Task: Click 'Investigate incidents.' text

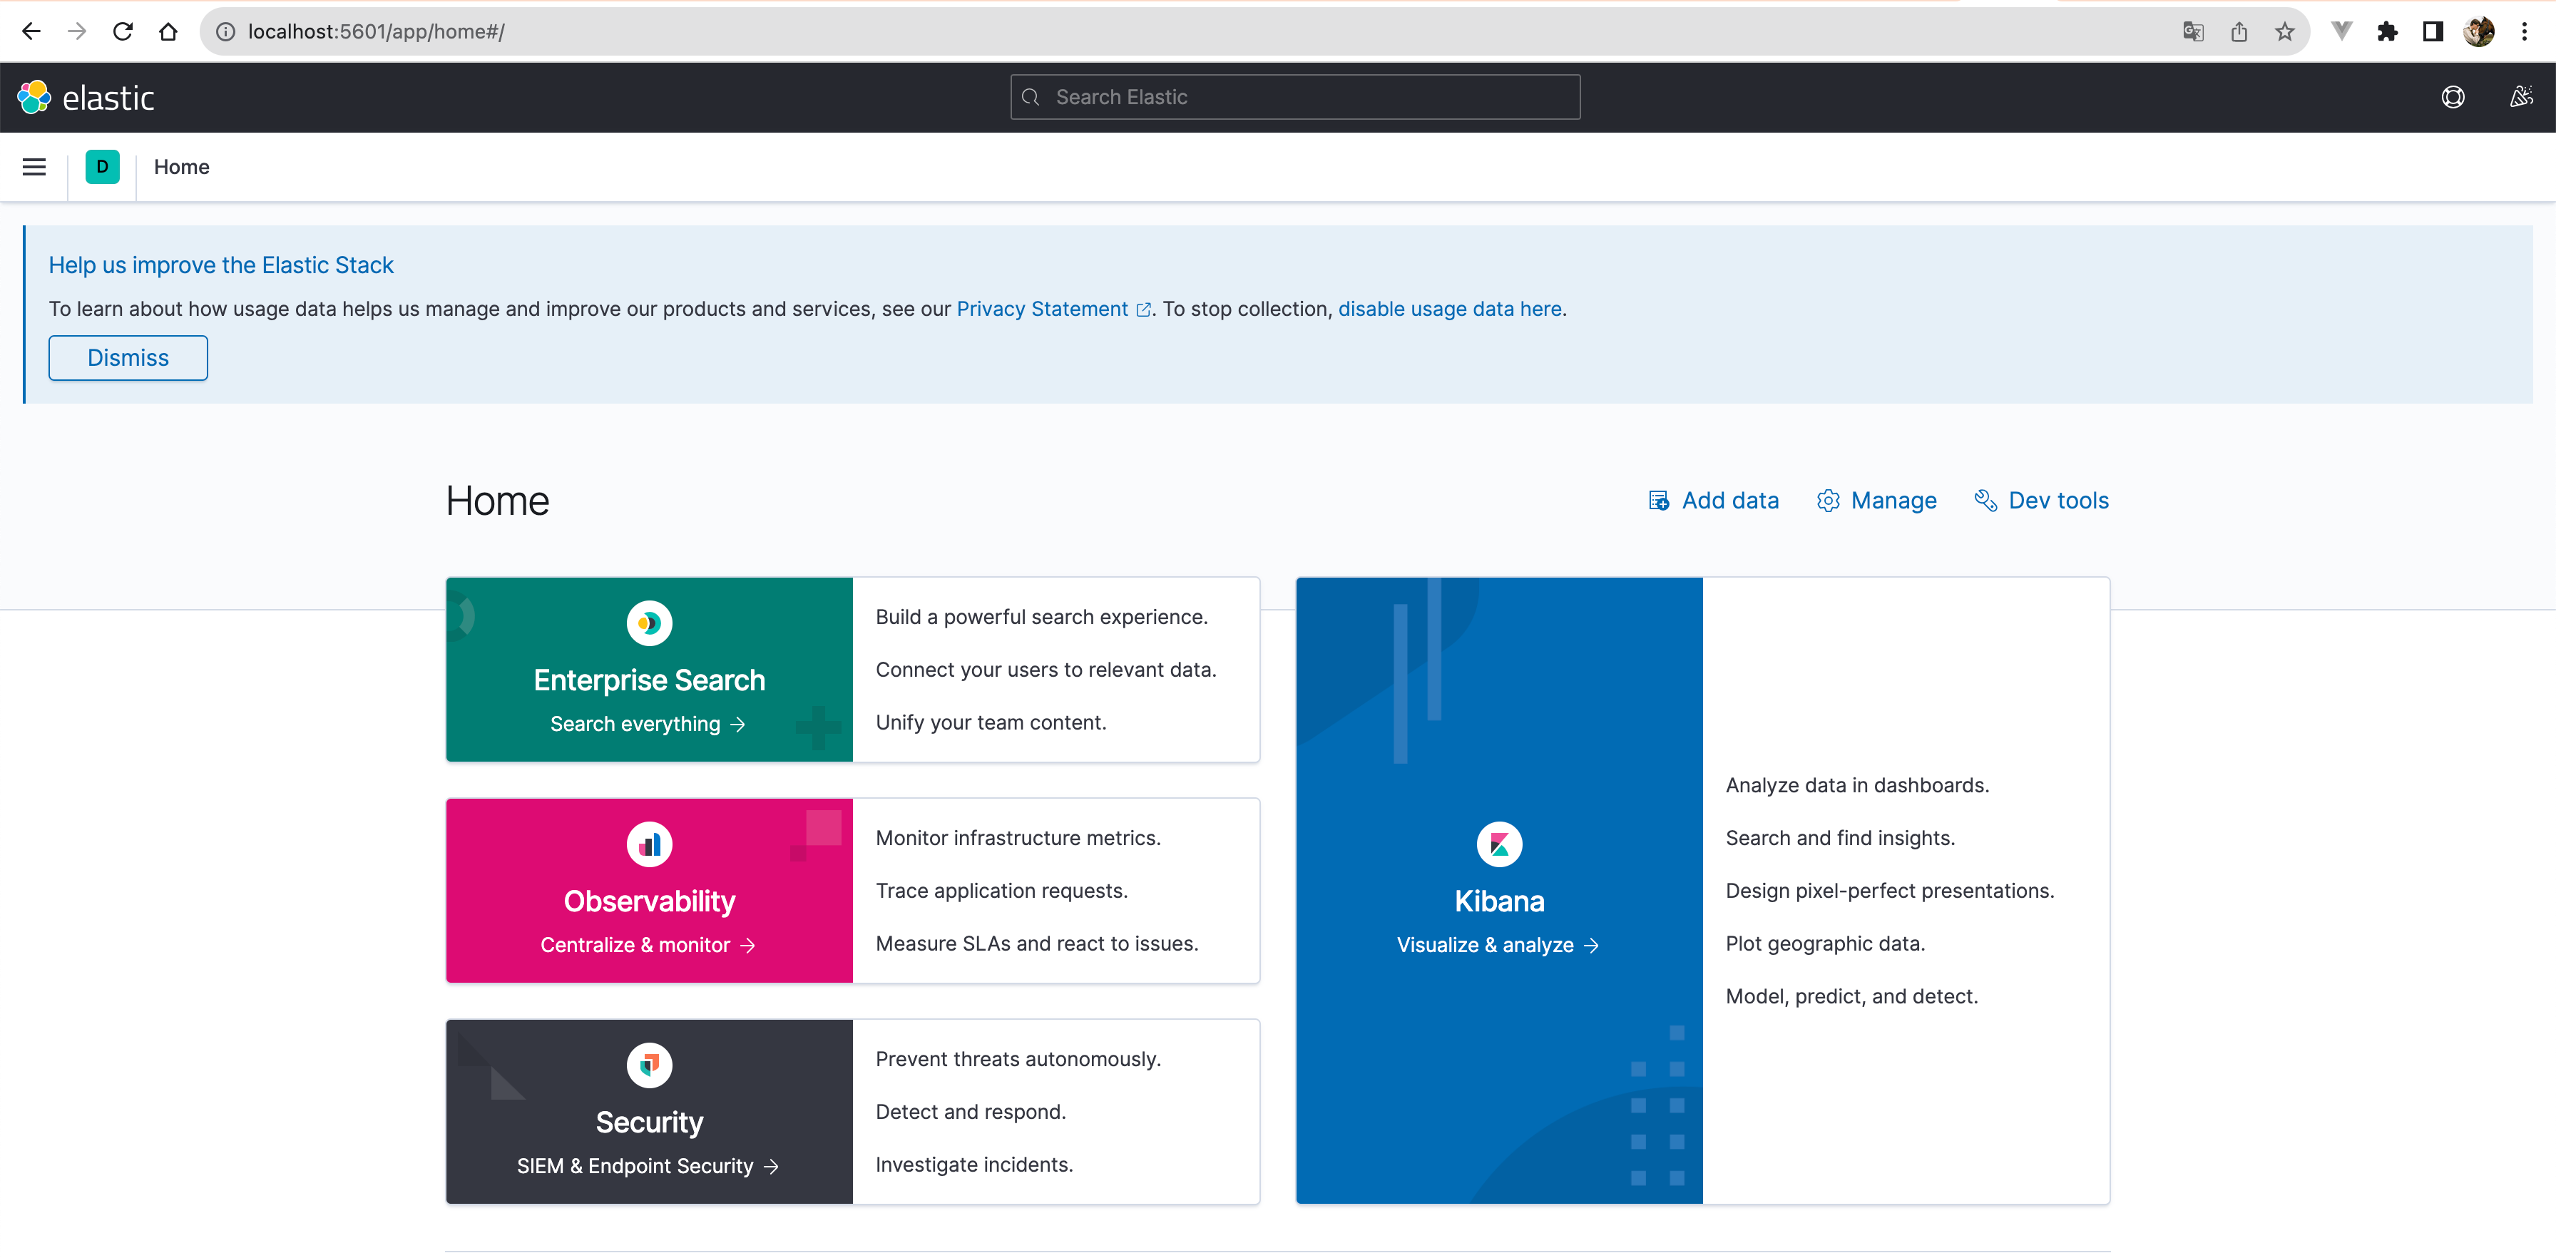Action: tap(974, 1166)
